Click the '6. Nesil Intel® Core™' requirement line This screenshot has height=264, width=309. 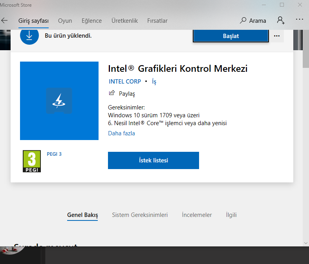tap(167, 123)
